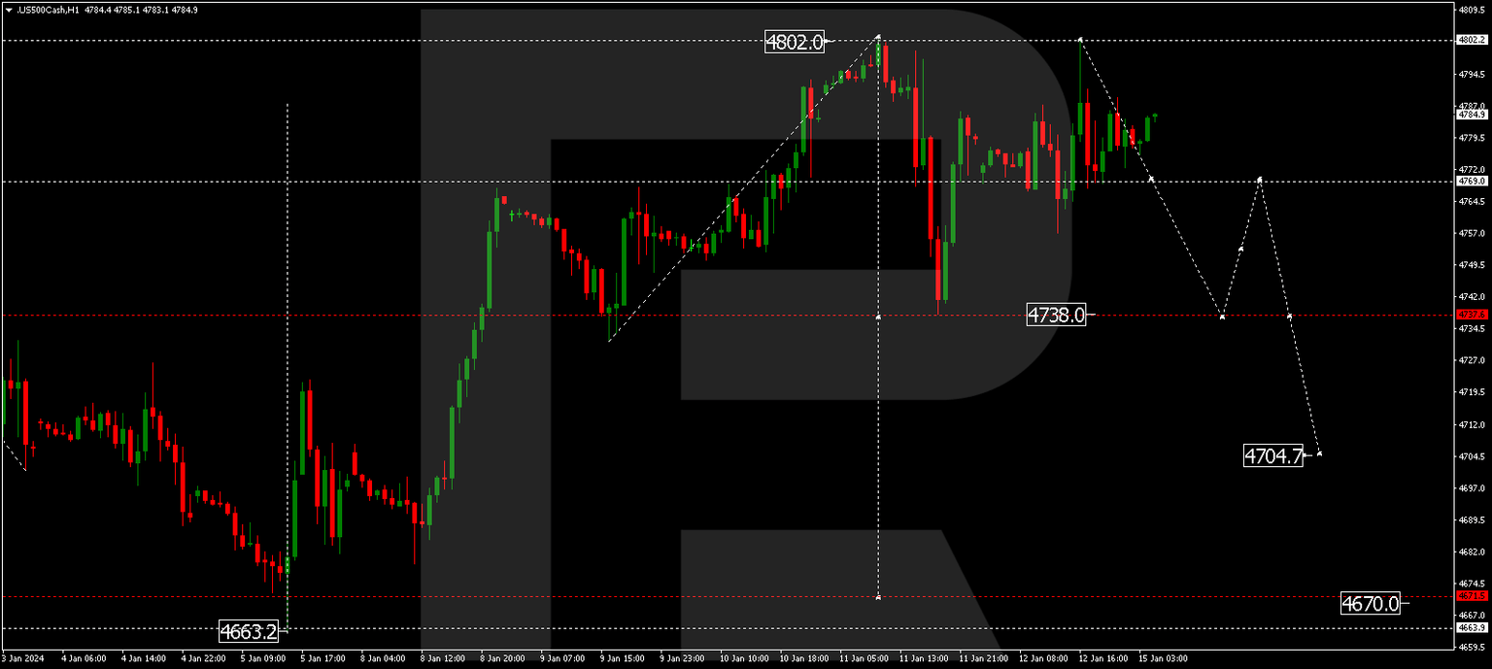Select the red 4671.5 price tag on axis
The image size is (1492, 669).
(x=1475, y=597)
